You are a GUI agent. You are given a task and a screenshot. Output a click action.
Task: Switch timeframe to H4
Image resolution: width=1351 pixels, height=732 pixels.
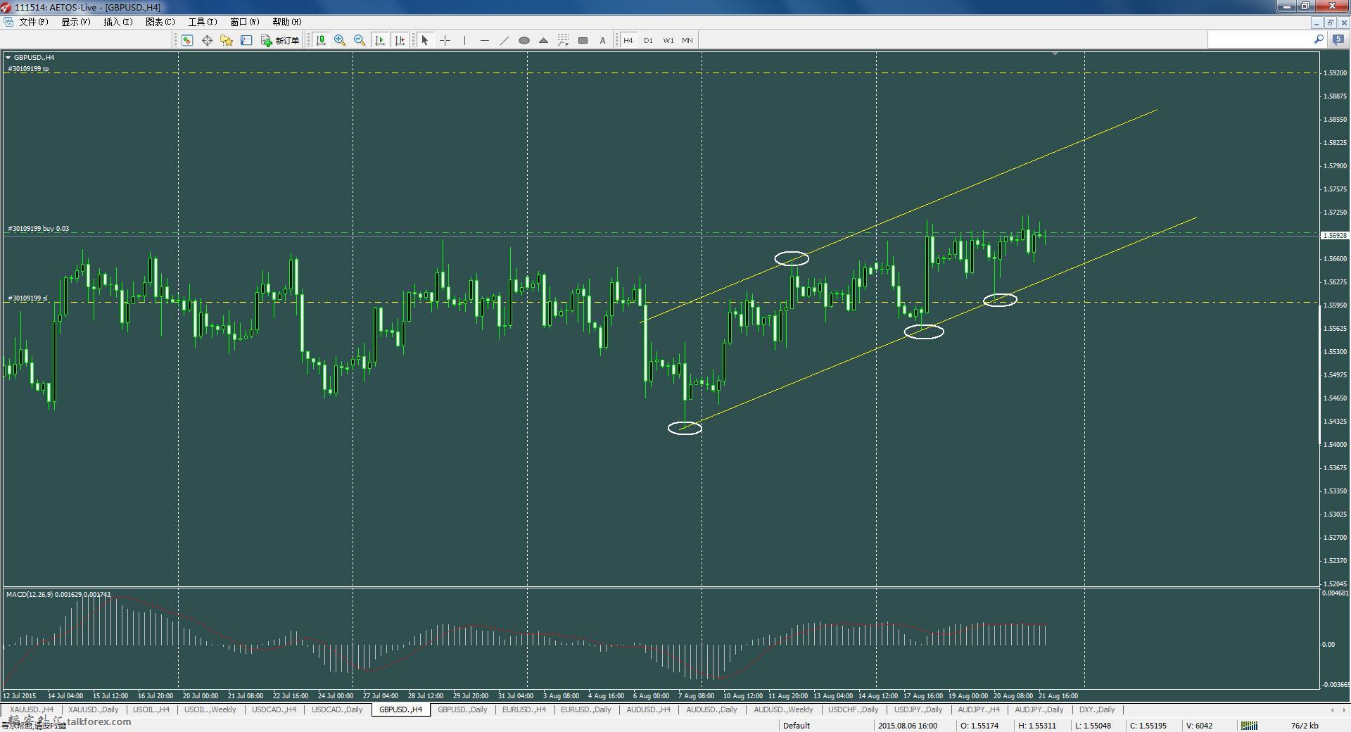point(628,40)
